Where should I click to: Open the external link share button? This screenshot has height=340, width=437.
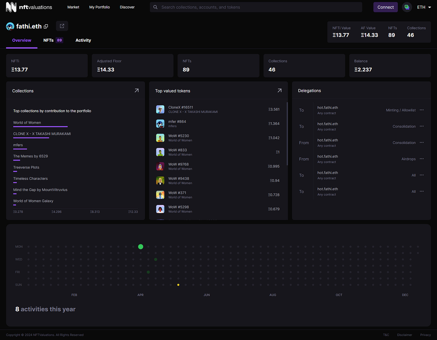pyautogui.click(x=62, y=26)
